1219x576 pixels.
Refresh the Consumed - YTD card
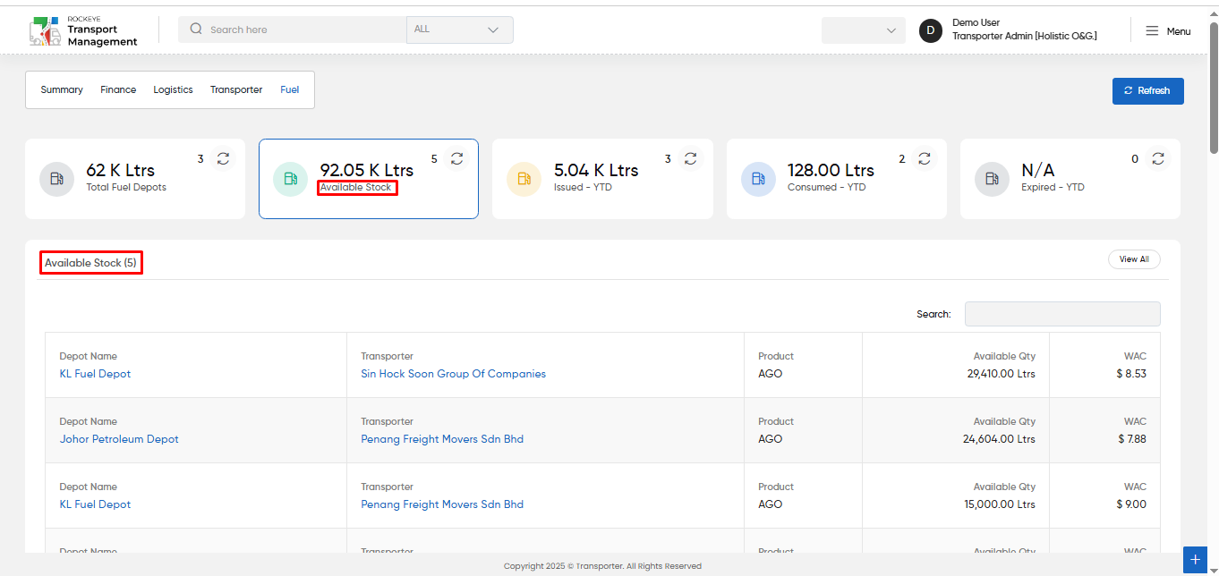click(x=925, y=159)
